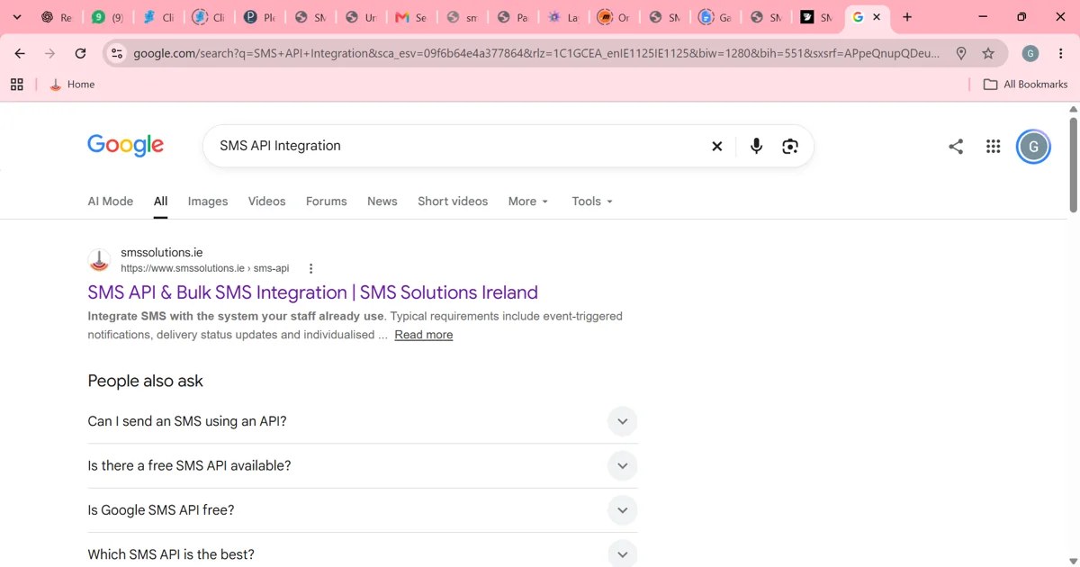
Task: Open the More search filters dropdown
Action: point(527,202)
